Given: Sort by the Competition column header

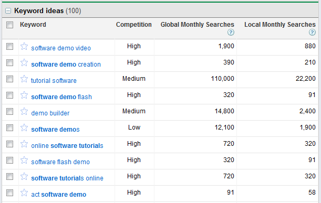Looking at the screenshot, I should pyautogui.click(x=133, y=25).
